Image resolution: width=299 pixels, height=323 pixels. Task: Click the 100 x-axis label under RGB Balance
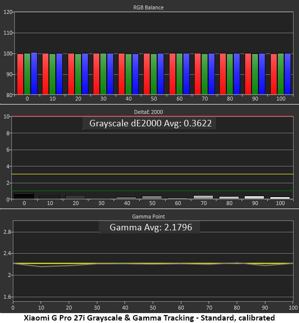tap(281, 99)
